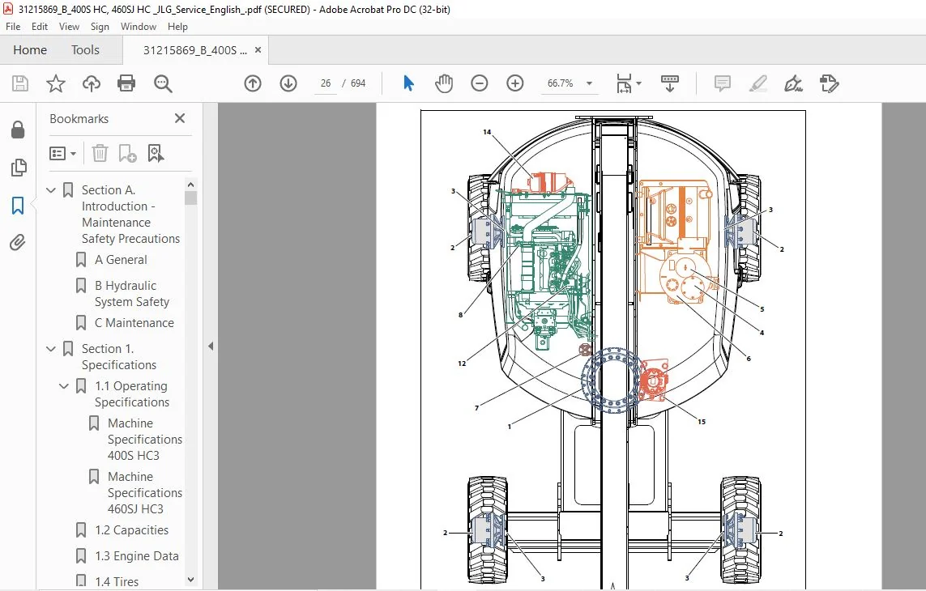Open the attachments paperclip panel
Viewport: 926px width, 591px height.
(x=18, y=243)
